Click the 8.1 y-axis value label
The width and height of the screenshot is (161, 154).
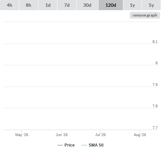155,42
